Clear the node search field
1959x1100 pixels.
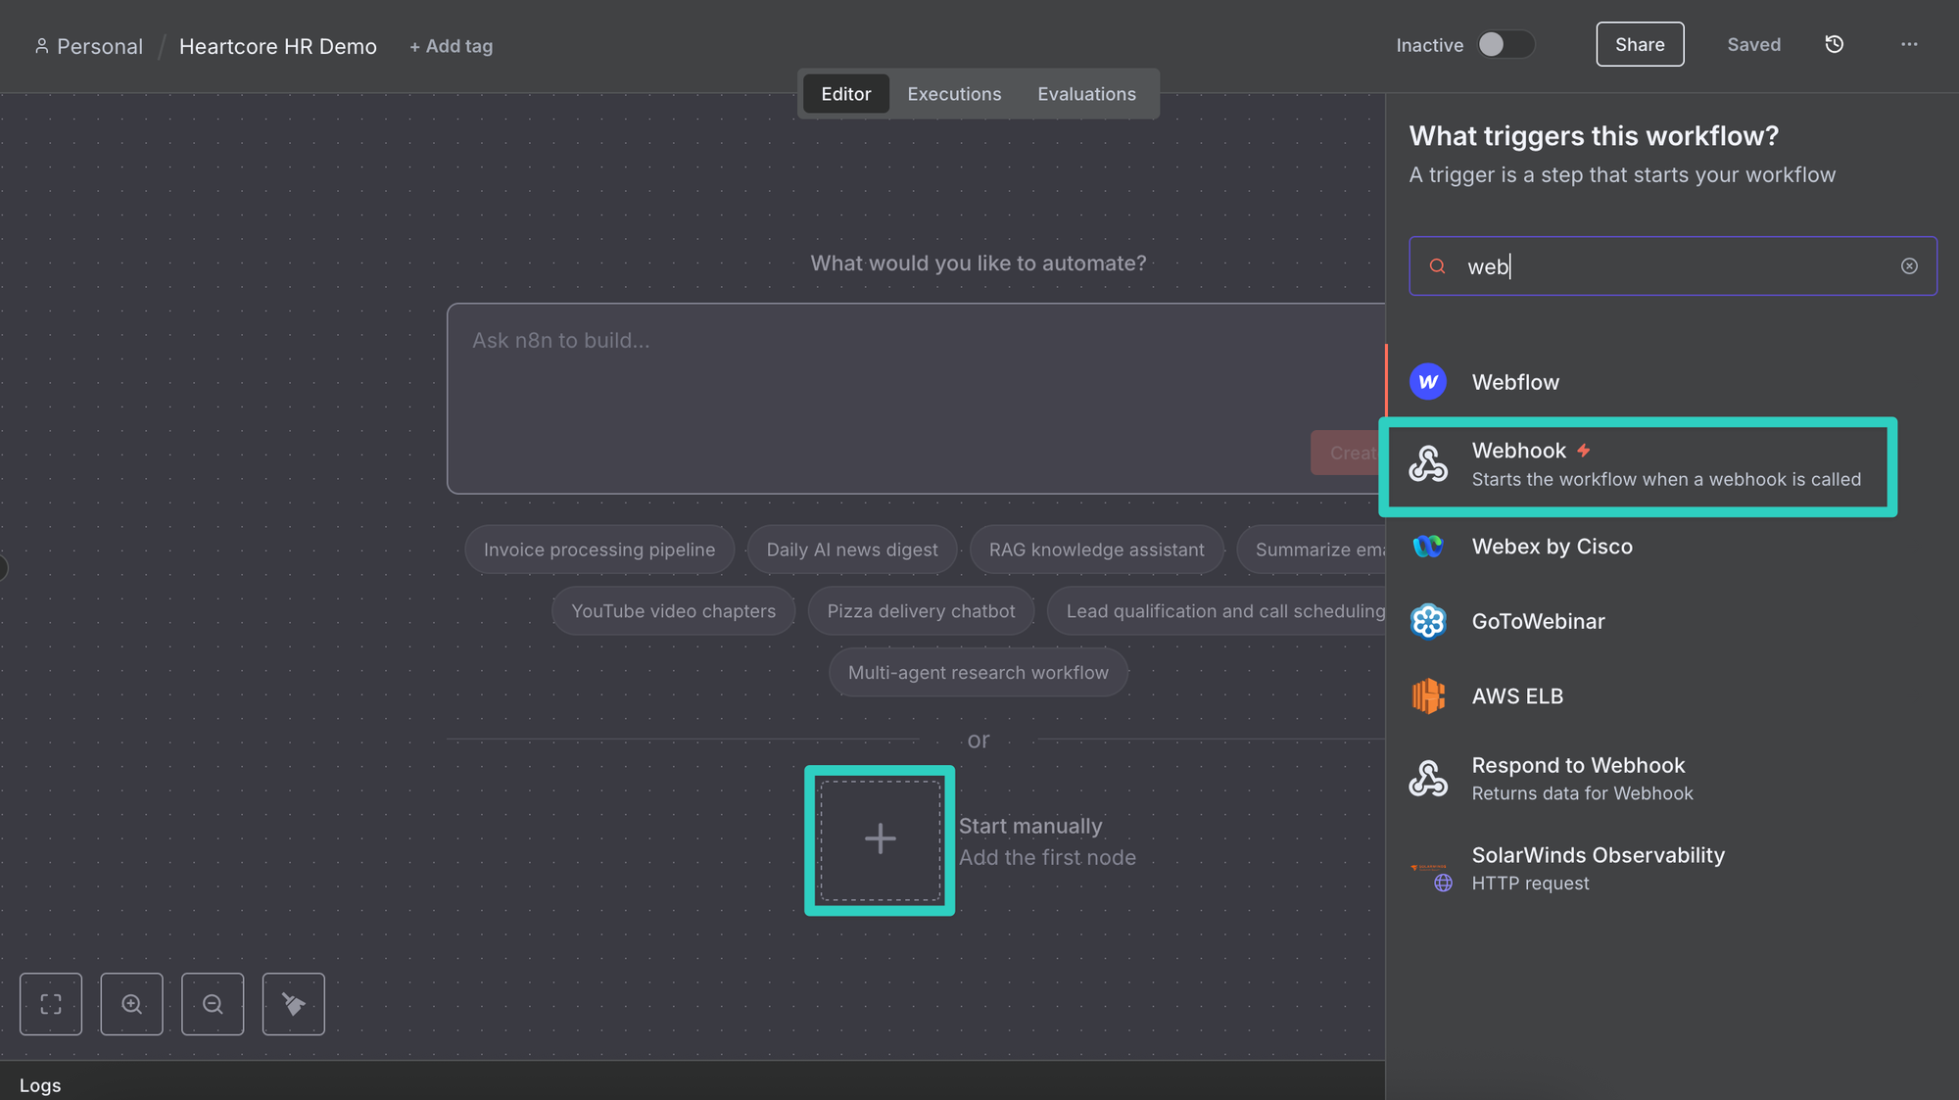pos(1909,266)
